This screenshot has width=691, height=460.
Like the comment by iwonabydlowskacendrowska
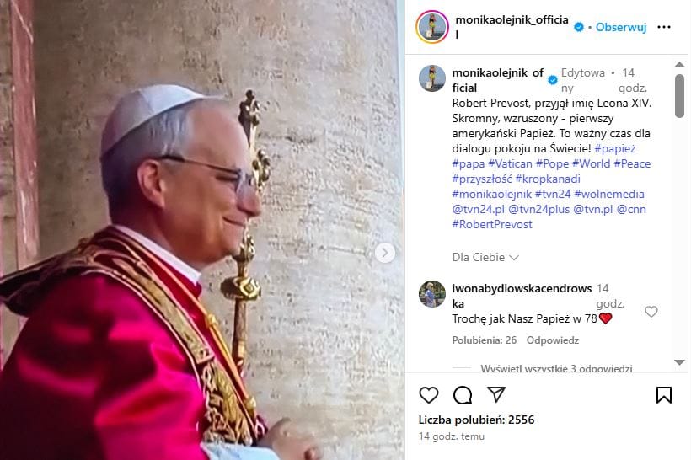click(651, 312)
